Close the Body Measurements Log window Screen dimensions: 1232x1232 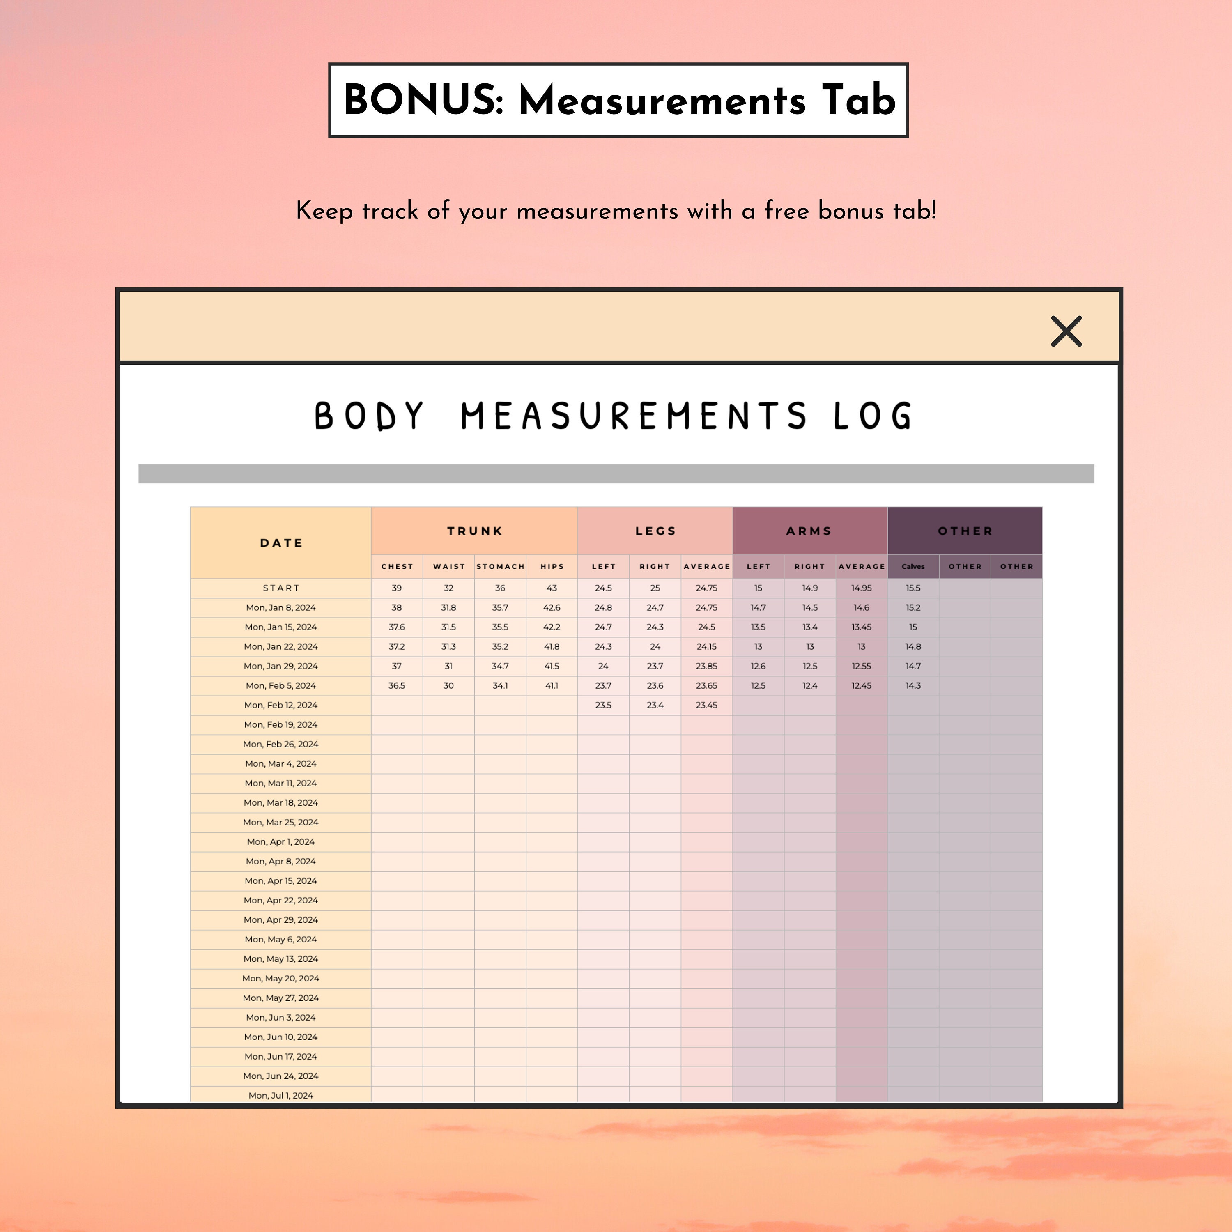tap(1067, 332)
